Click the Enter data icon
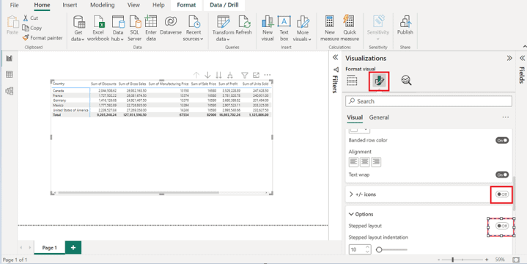This screenshot has width=527, height=264. coord(150,21)
